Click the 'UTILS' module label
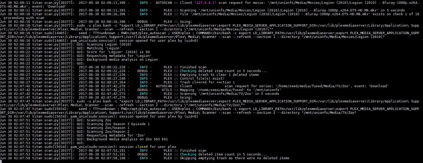 click(167, 90)
